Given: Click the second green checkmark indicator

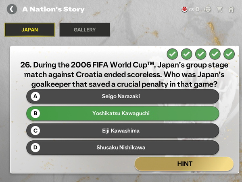Looking at the screenshot, I should point(186,53).
